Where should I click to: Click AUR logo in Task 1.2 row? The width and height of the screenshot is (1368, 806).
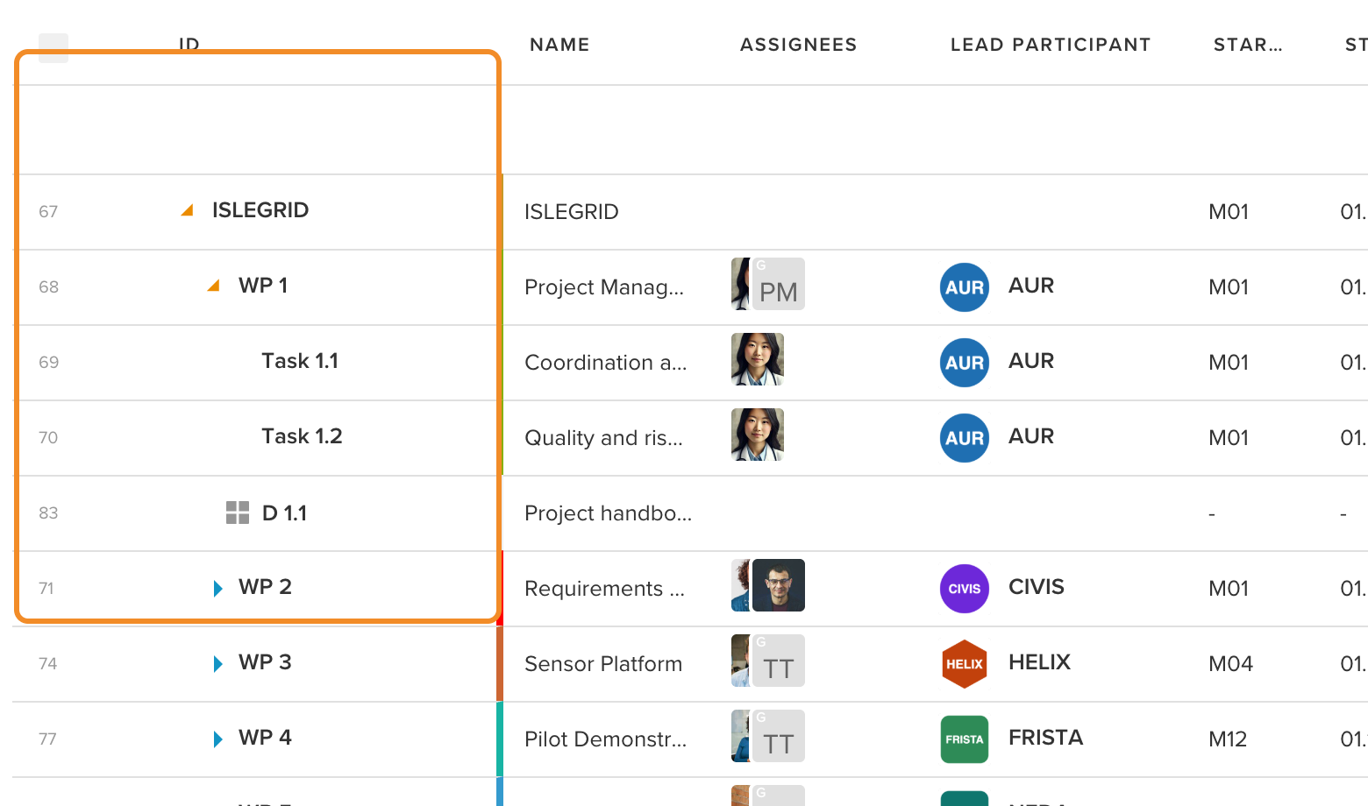coord(965,438)
